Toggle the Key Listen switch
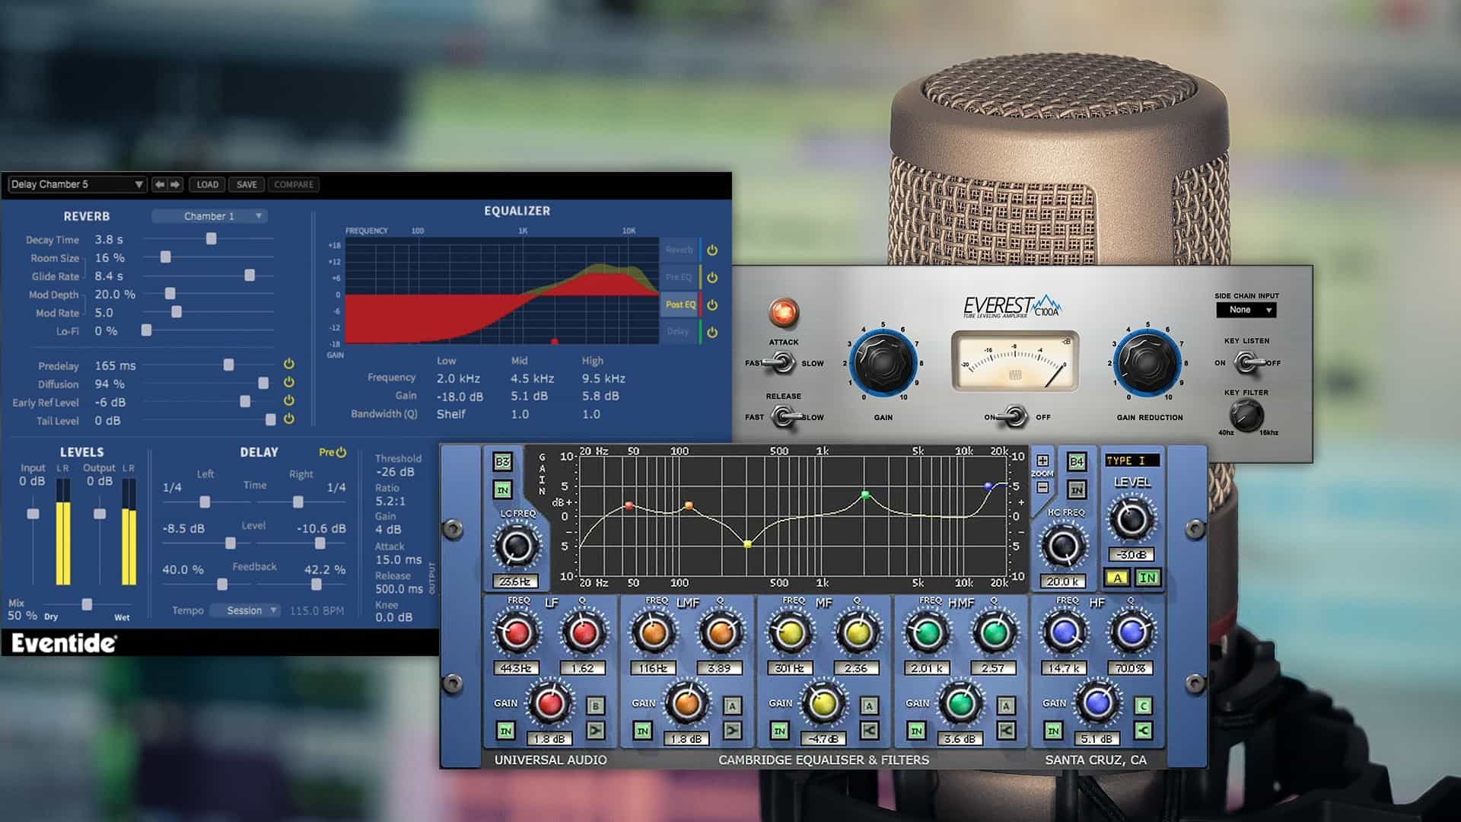 1246,363
